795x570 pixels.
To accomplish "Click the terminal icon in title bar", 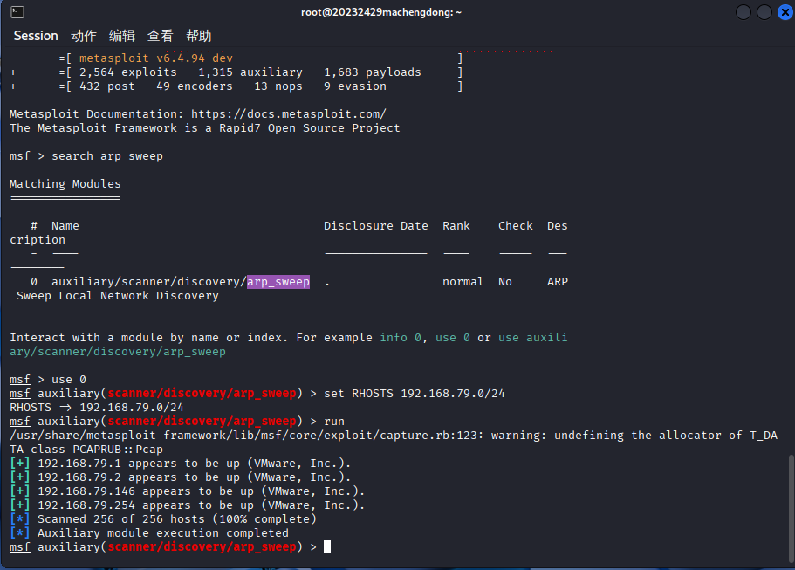I will tap(17, 11).
